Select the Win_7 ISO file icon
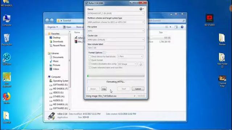Image resolution: width=232 pixels, height=130 pixels. tap(76, 42)
